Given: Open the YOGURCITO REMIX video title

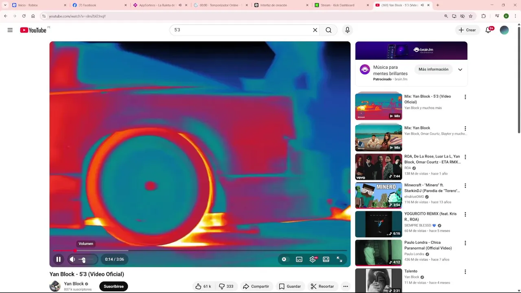Looking at the screenshot, I should pos(430,216).
